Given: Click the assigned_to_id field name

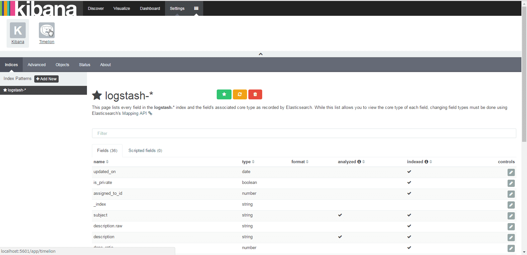Looking at the screenshot, I should (x=108, y=193).
